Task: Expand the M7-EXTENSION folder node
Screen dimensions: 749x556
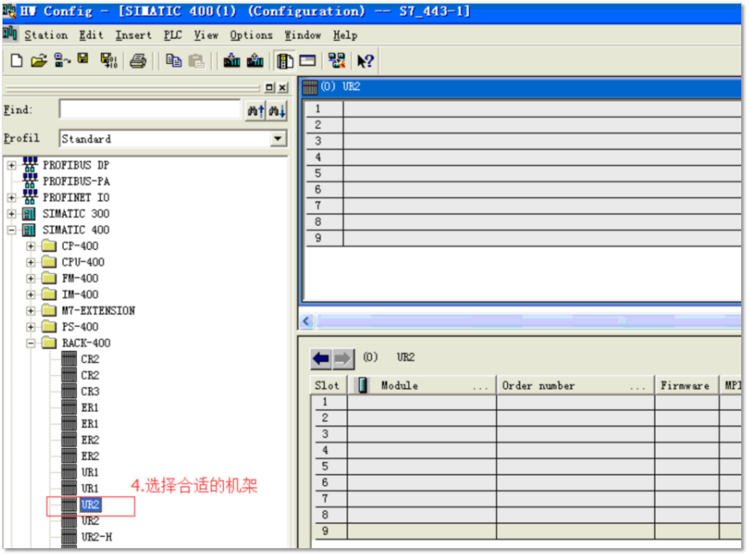Action: tap(30, 311)
